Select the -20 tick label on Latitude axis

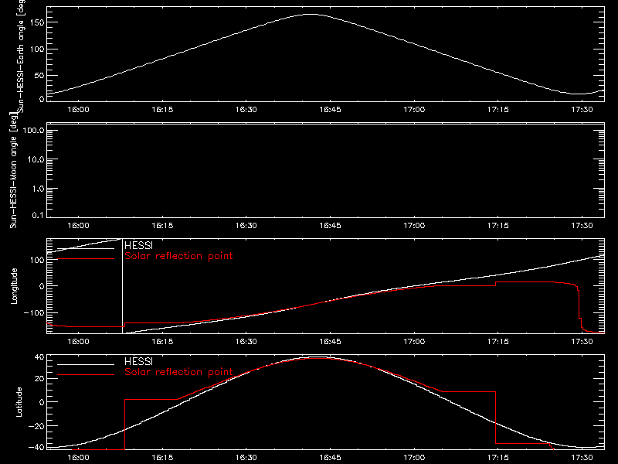click(36, 426)
